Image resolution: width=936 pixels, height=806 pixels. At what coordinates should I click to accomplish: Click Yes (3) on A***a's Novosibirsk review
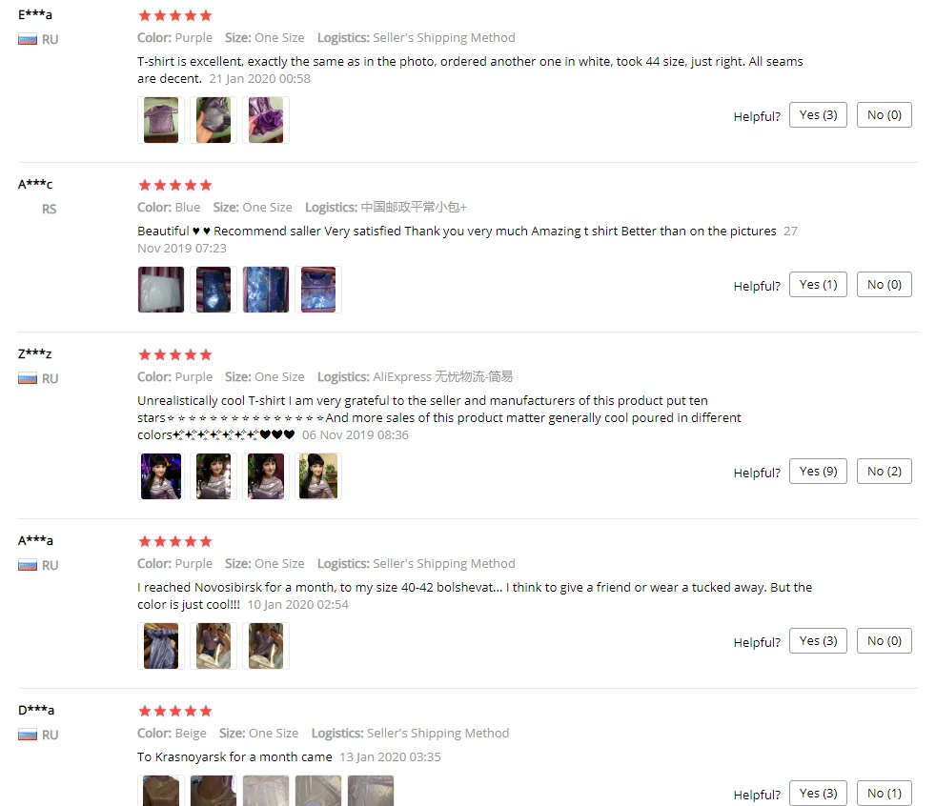(x=818, y=641)
